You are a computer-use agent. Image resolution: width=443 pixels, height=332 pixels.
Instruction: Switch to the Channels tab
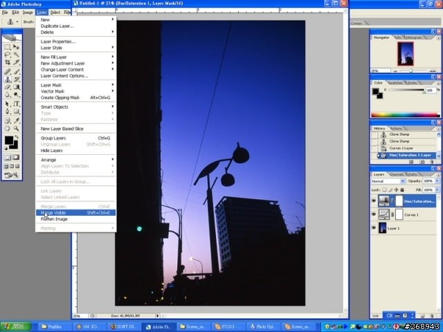pyautogui.click(x=396, y=174)
